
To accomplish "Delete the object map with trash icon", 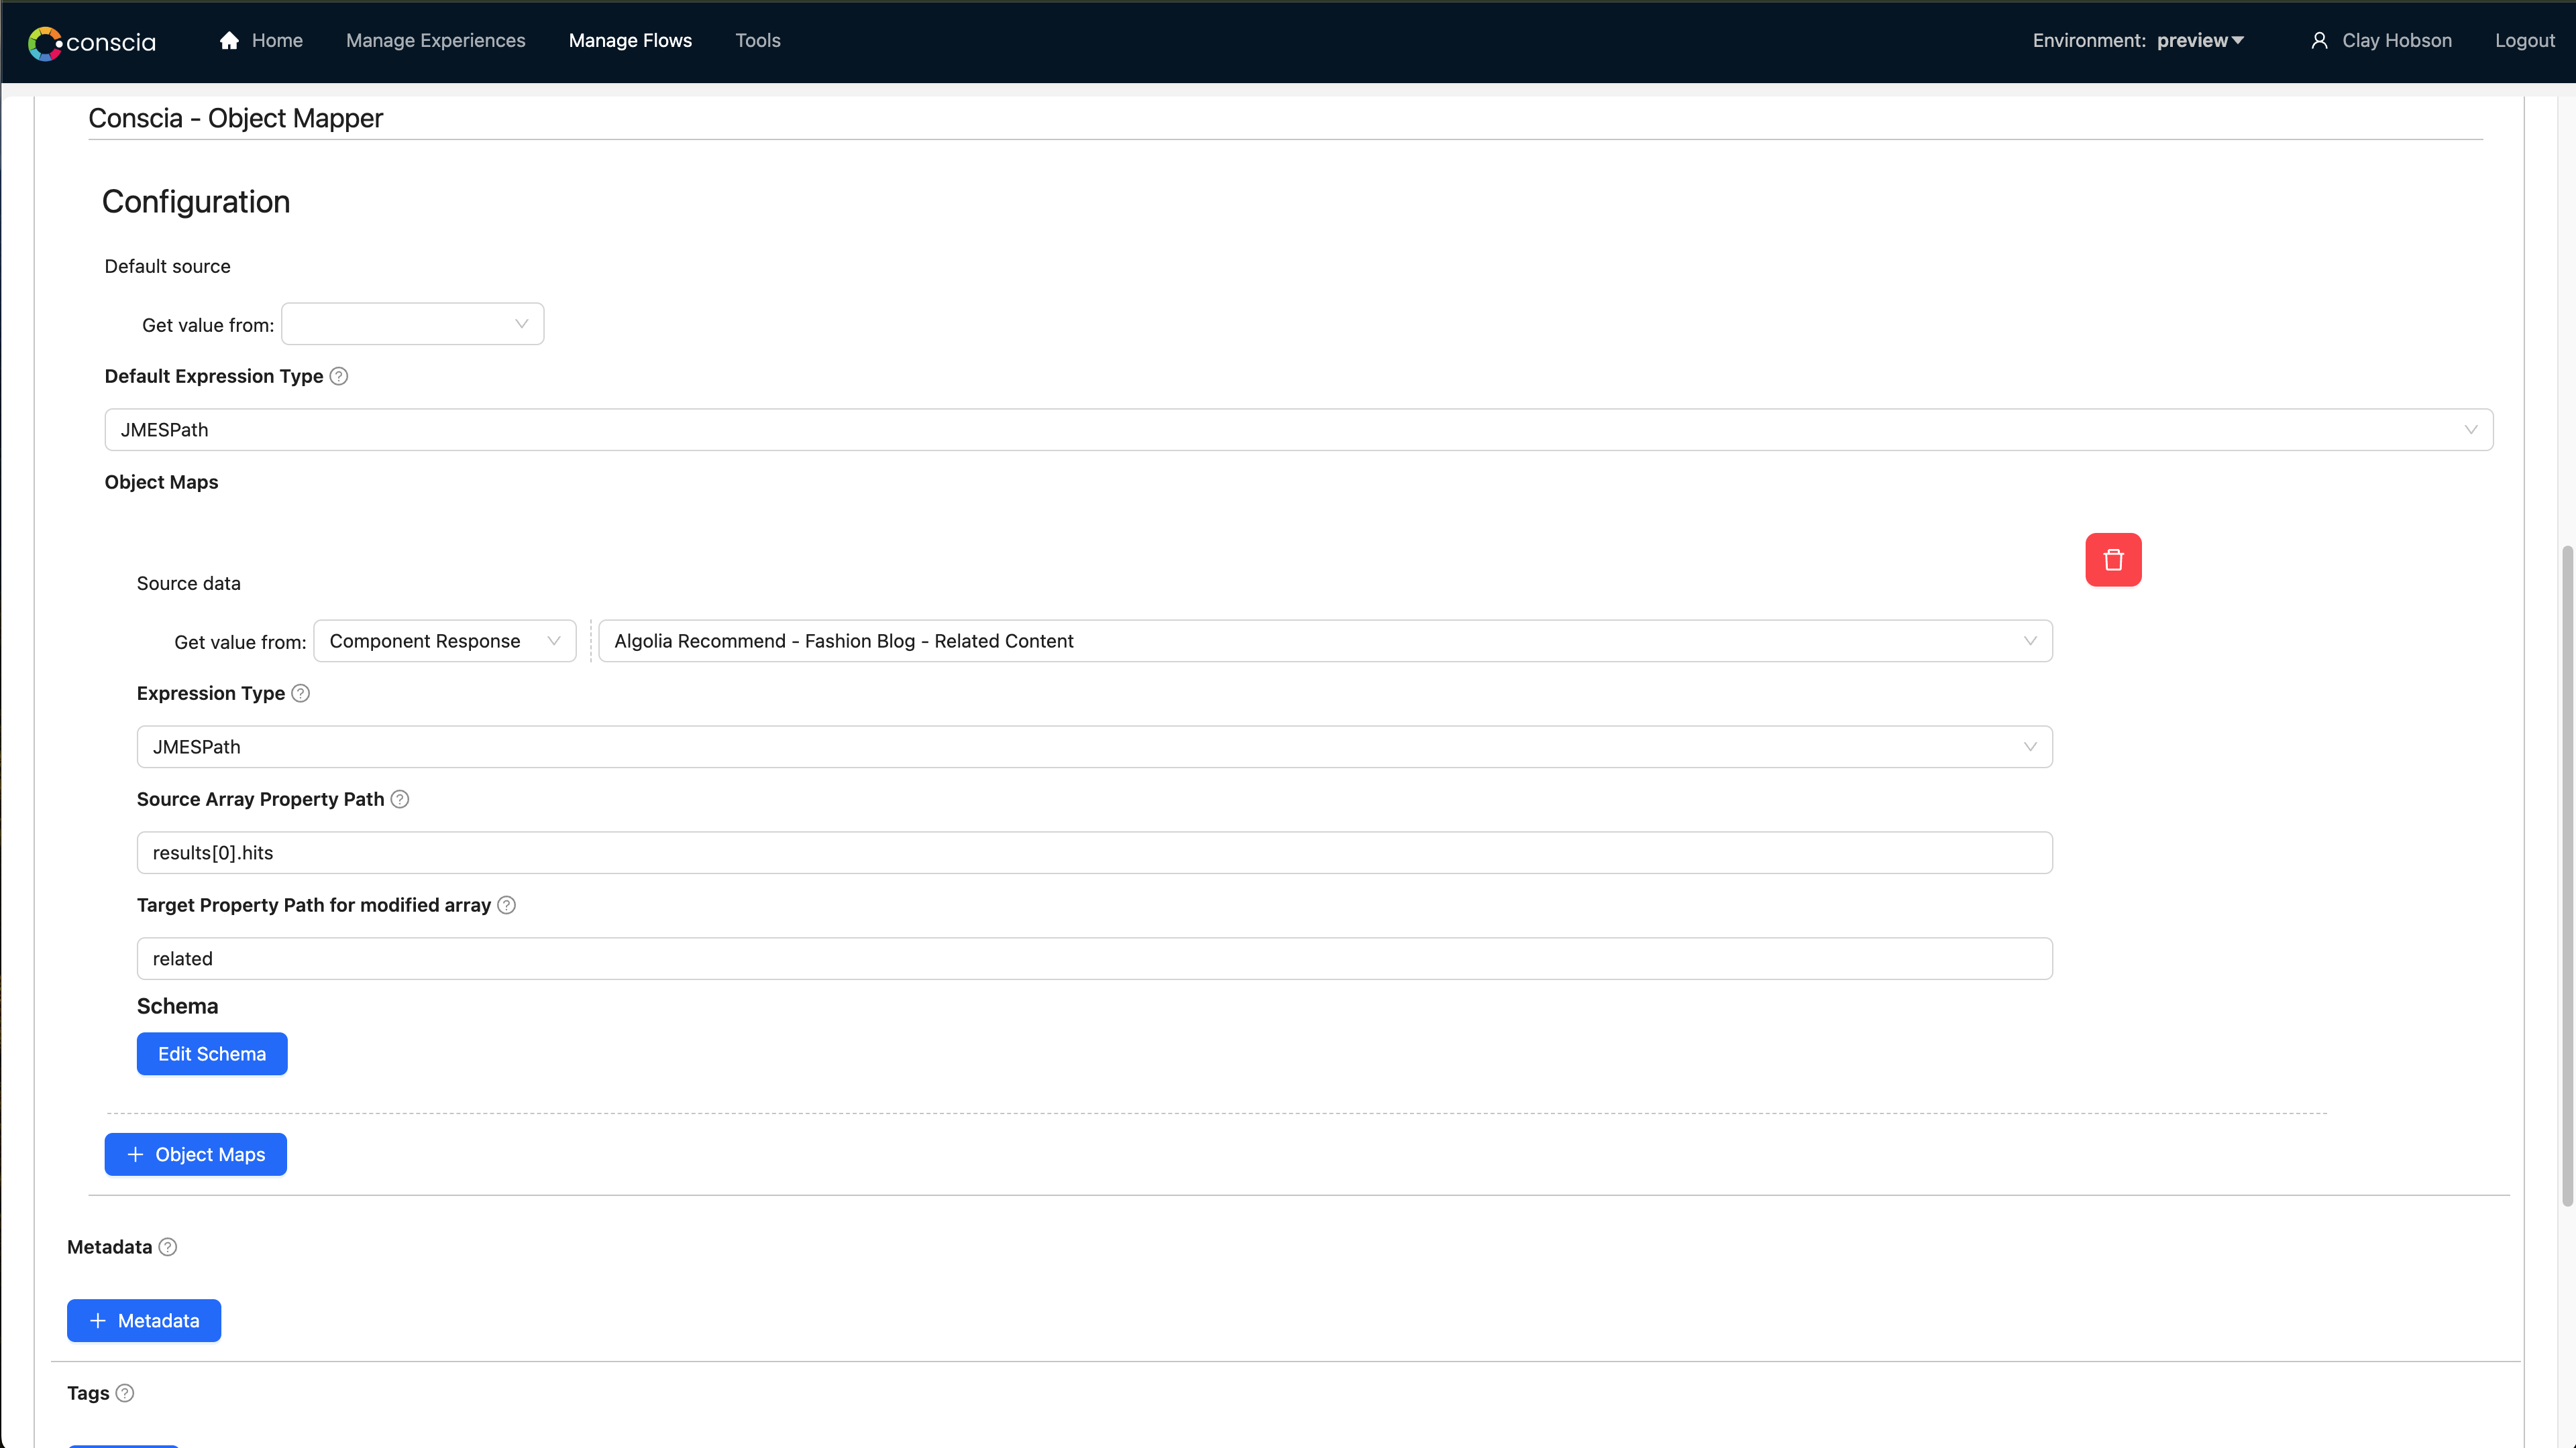I will (x=2113, y=560).
